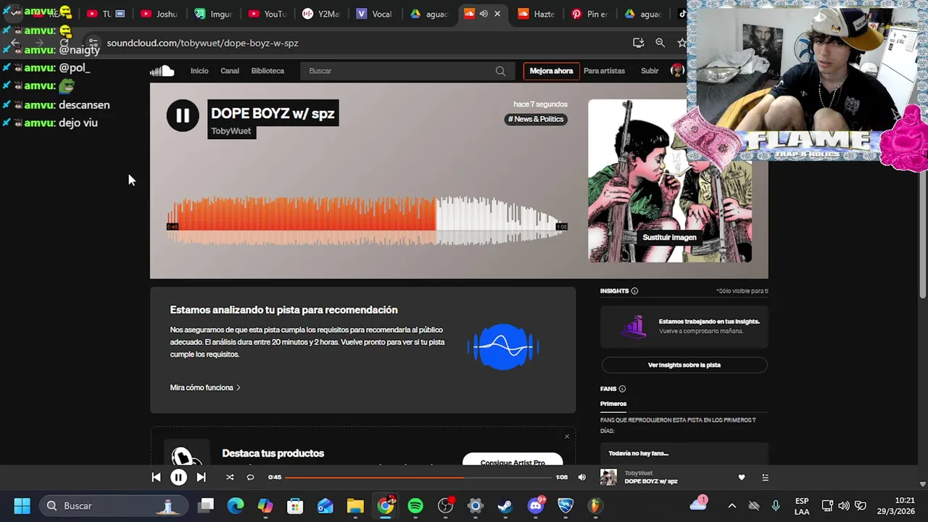This screenshot has height=522, width=928.
Task: Switch to the Hazte SoundCloud tab
Action: point(536,14)
